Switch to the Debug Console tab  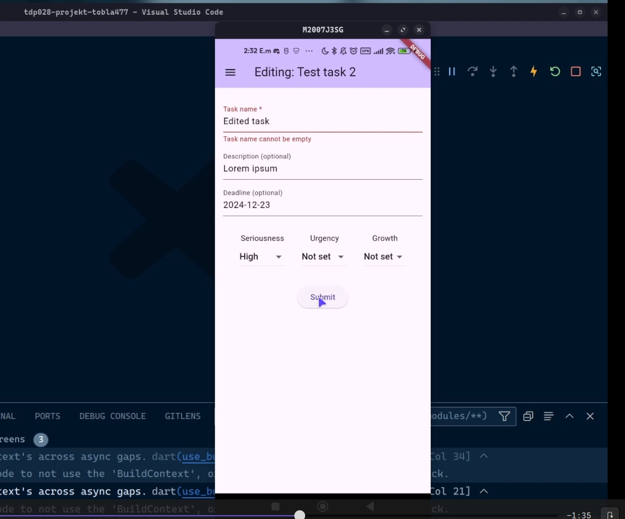pos(113,416)
